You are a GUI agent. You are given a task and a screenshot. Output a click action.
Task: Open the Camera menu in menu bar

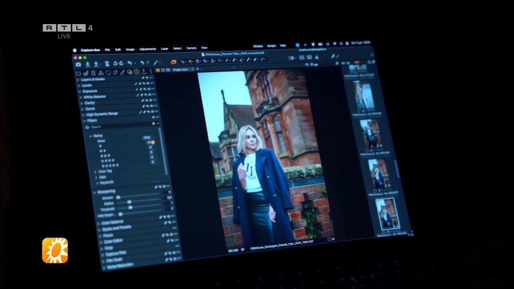tap(191, 48)
